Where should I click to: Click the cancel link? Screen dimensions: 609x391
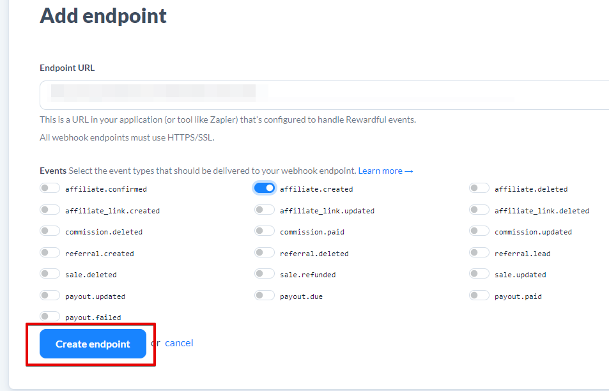point(179,343)
